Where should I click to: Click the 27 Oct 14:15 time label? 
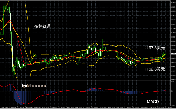point(169,107)
